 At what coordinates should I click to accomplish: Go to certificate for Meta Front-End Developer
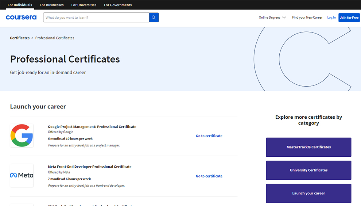point(209,176)
